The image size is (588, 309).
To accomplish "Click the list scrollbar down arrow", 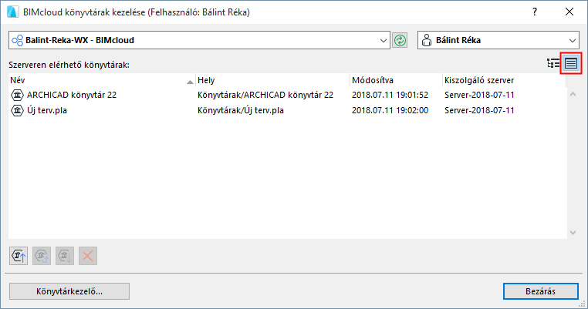I will pyautogui.click(x=573, y=233).
